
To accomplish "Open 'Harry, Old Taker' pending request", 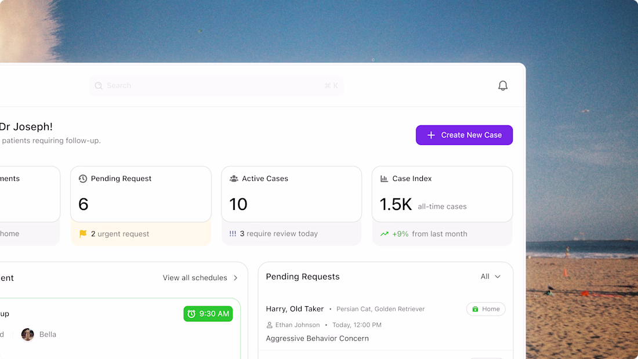I will [295, 309].
